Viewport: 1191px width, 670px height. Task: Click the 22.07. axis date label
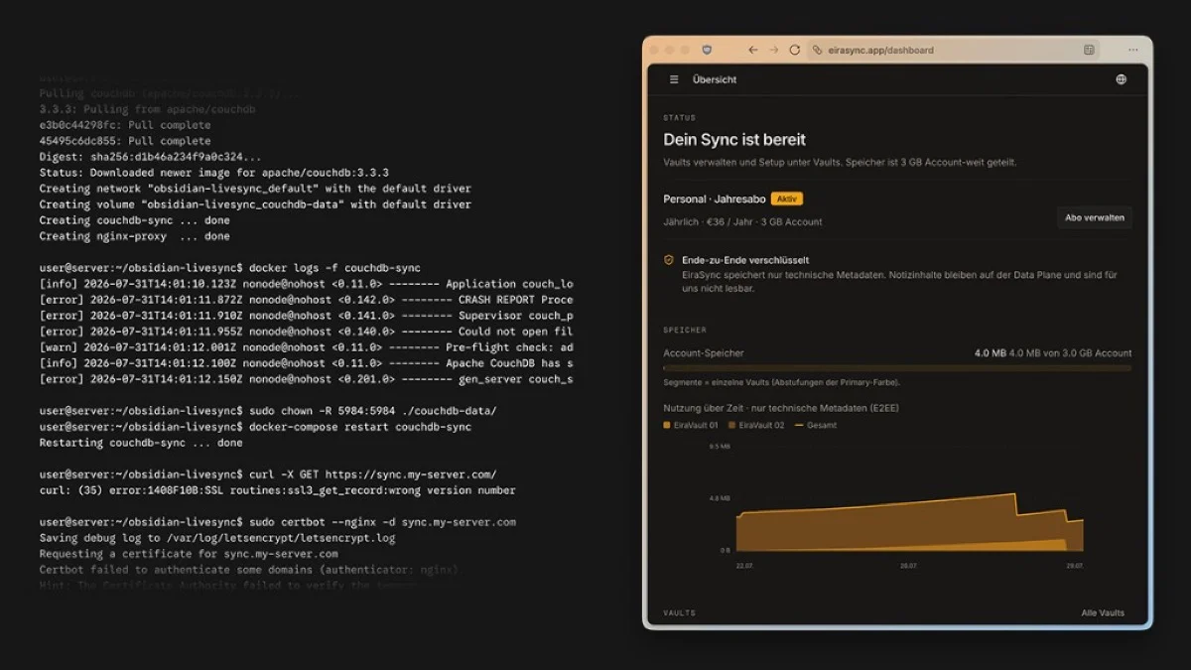(745, 565)
